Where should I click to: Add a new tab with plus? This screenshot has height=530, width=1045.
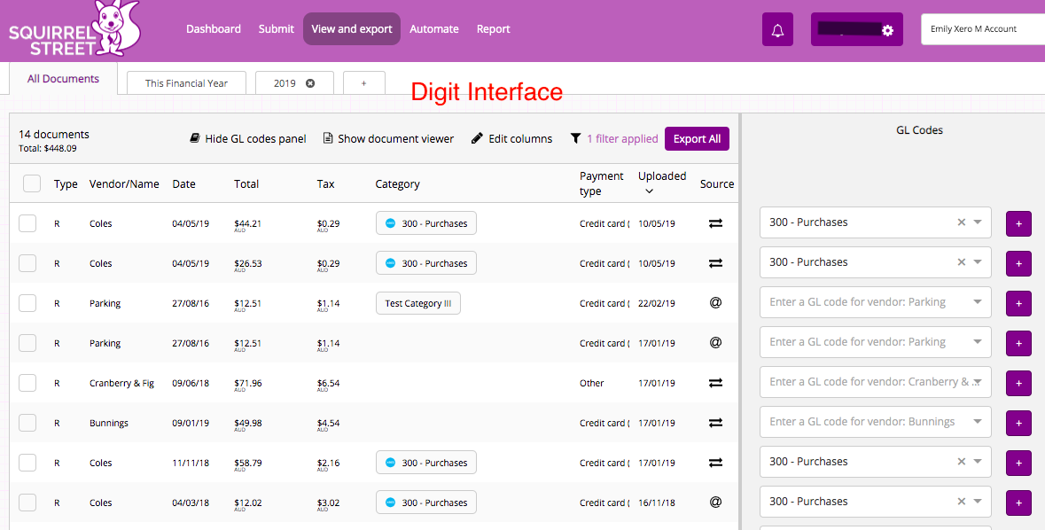[x=364, y=83]
